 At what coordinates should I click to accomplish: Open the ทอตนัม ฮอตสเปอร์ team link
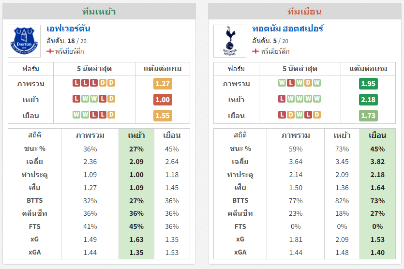(288, 29)
